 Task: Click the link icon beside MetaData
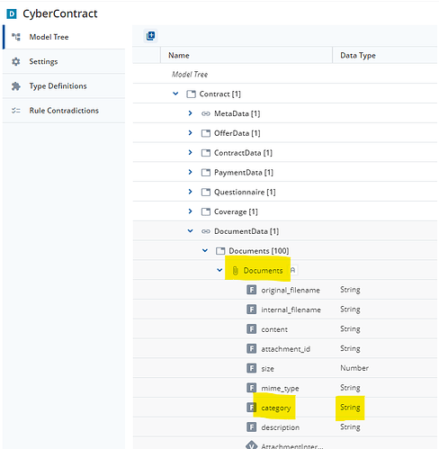206,113
